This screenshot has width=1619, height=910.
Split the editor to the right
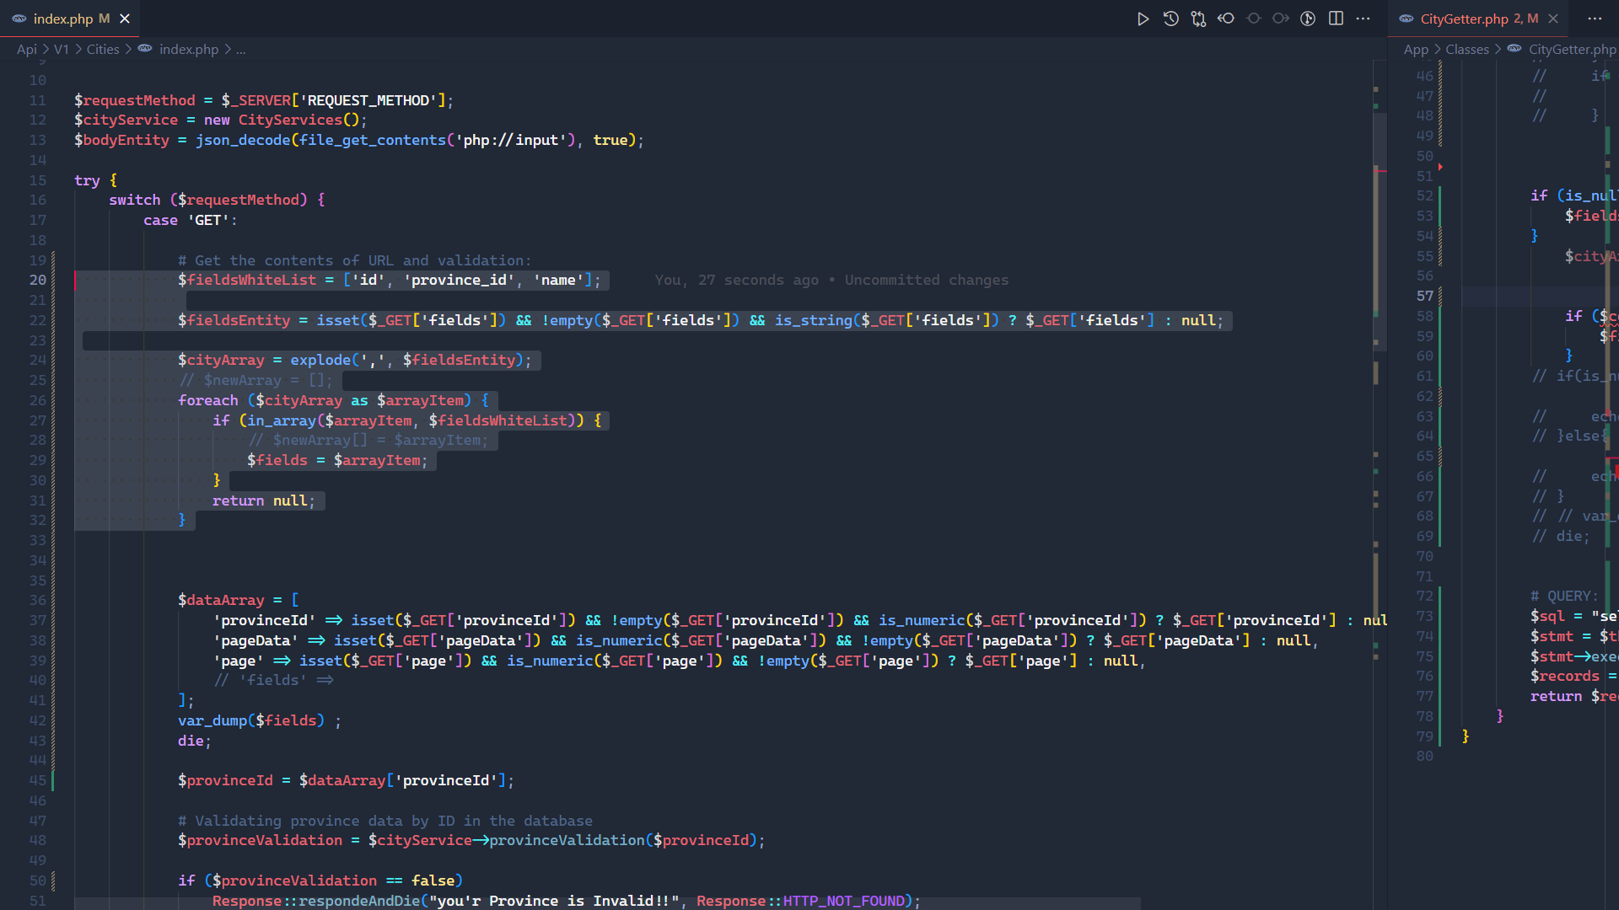[1336, 19]
